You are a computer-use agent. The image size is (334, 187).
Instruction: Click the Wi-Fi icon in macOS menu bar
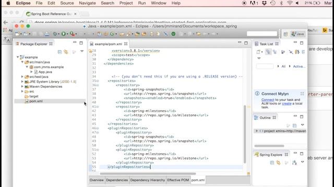(290, 3)
